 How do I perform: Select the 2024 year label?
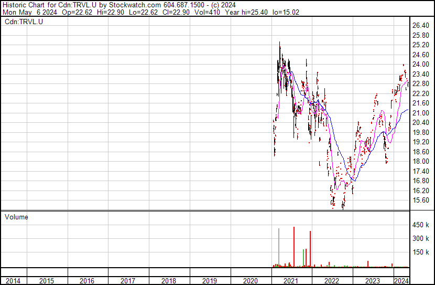click(x=401, y=281)
